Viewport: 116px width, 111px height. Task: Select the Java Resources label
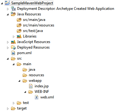click(29, 14)
